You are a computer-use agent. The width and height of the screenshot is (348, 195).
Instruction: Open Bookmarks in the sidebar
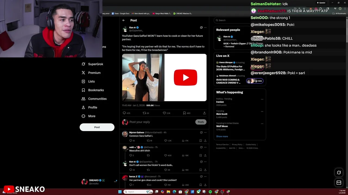[93, 90]
